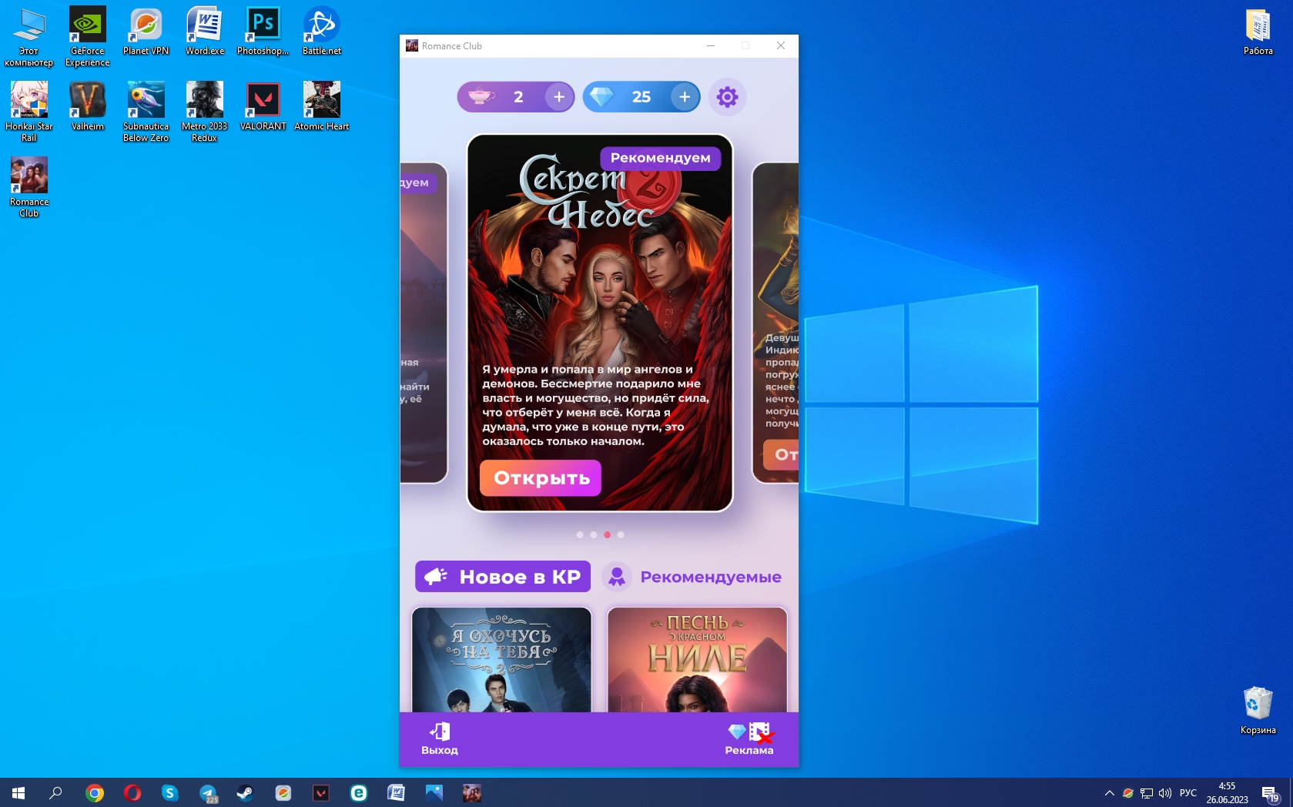
Task: Select the Atomic Heart desktop shortcut
Action: [322, 107]
